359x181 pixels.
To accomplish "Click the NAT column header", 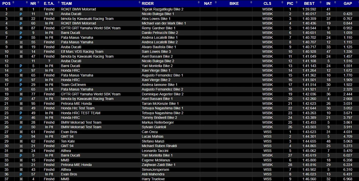I will pyautogui.click(x=208, y=3).
